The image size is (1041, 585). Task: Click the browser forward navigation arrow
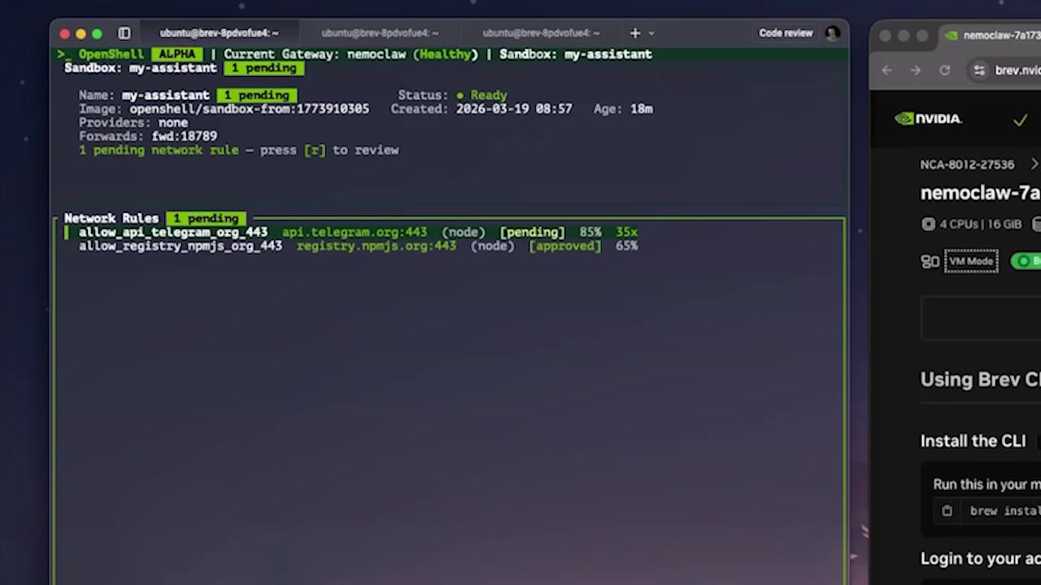click(x=915, y=70)
